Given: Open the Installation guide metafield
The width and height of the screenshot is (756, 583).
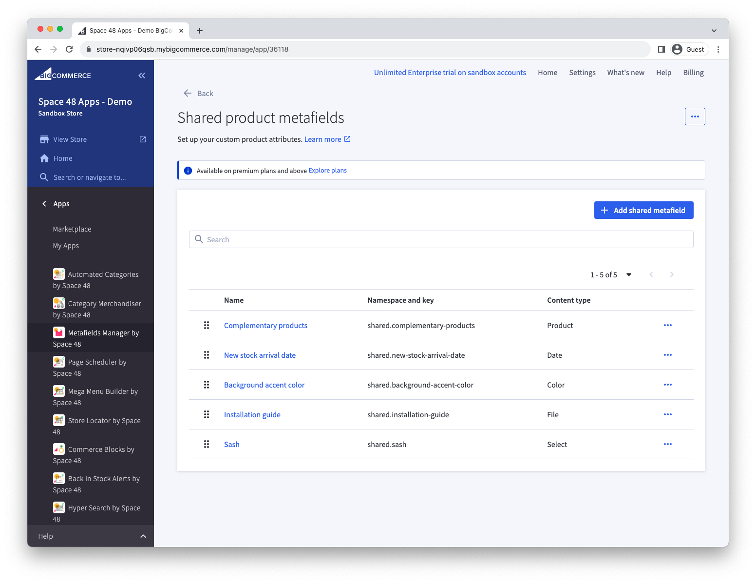Looking at the screenshot, I should 252,414.
